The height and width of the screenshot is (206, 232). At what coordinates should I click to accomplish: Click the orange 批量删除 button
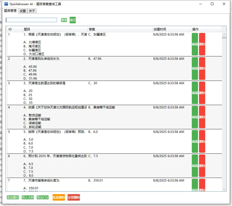[x=59, y=198]
